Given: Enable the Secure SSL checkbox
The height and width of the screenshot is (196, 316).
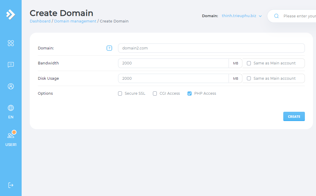Looking at the screenshot, I should click(120, 94).
